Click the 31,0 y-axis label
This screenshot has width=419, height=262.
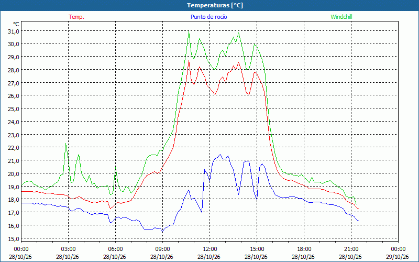pyautogui.click(x=14, y=31)
